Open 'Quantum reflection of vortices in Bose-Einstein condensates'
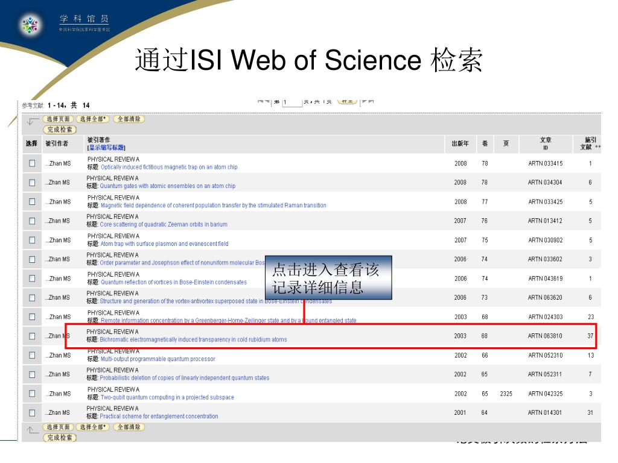Viewport: 618px width, 463px height. (173, 282)
